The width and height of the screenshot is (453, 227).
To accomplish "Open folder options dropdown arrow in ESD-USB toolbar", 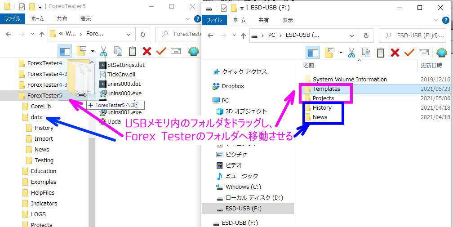I will tap(341, 53).
